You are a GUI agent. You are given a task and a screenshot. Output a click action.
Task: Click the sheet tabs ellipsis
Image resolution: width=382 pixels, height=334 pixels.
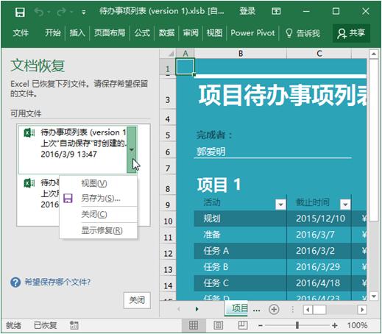256,310
